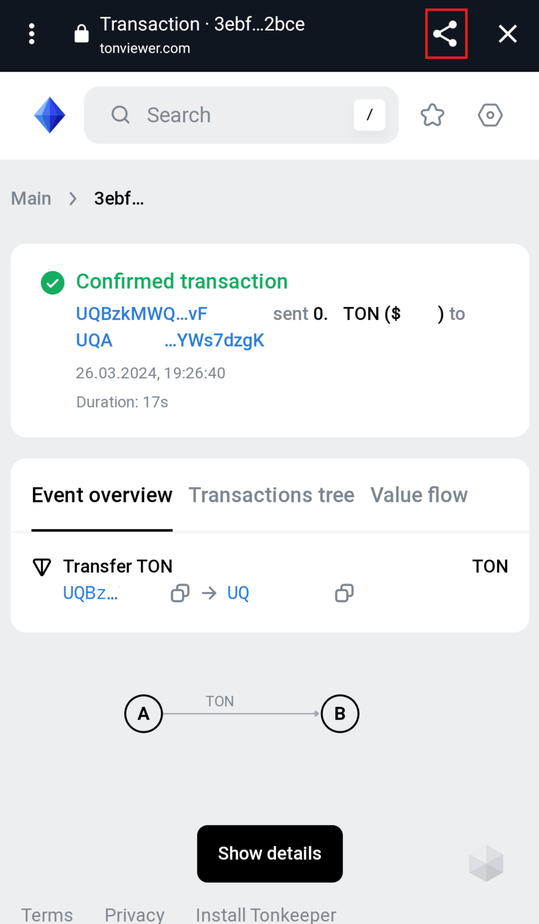Image resolution: width=539 pixels, height=924 pixels.
Task: Click the search magnifier icon
Action: [x=121, y=115]
